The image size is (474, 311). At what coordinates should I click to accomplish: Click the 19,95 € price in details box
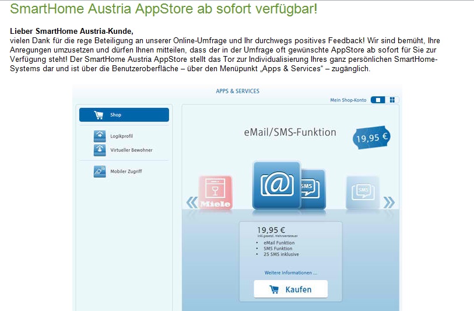[x=271, y=230]
